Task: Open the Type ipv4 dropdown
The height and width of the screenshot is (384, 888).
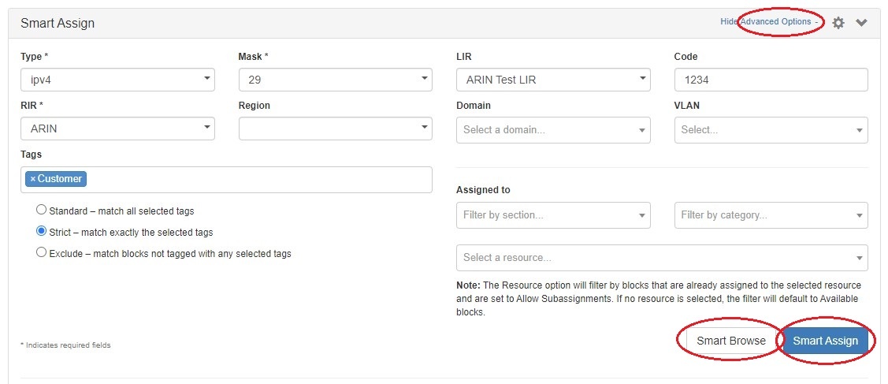Action: (117, 80)
